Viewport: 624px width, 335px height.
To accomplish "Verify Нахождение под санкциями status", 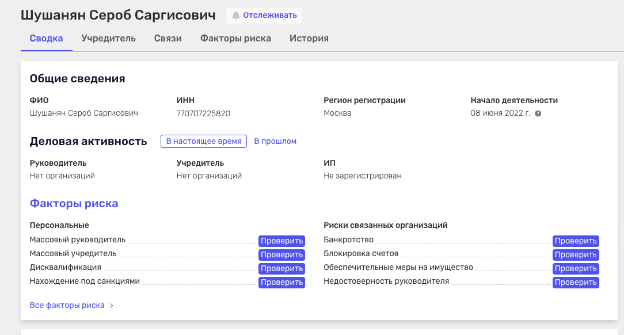I will pyautogui.click(x=281, y=282).
